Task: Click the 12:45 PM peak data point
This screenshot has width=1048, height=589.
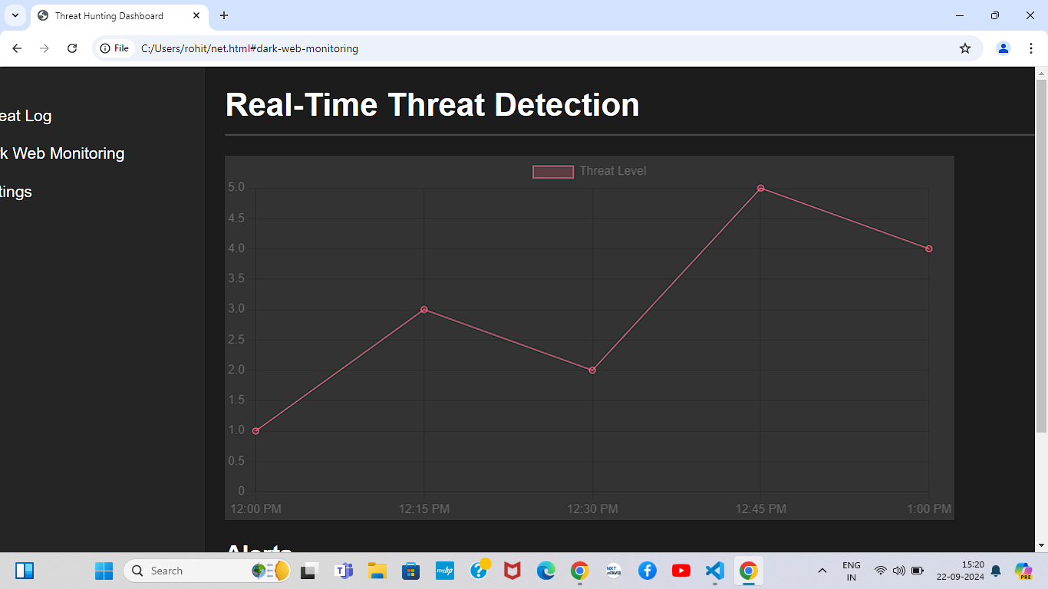Action: [761, 188]
